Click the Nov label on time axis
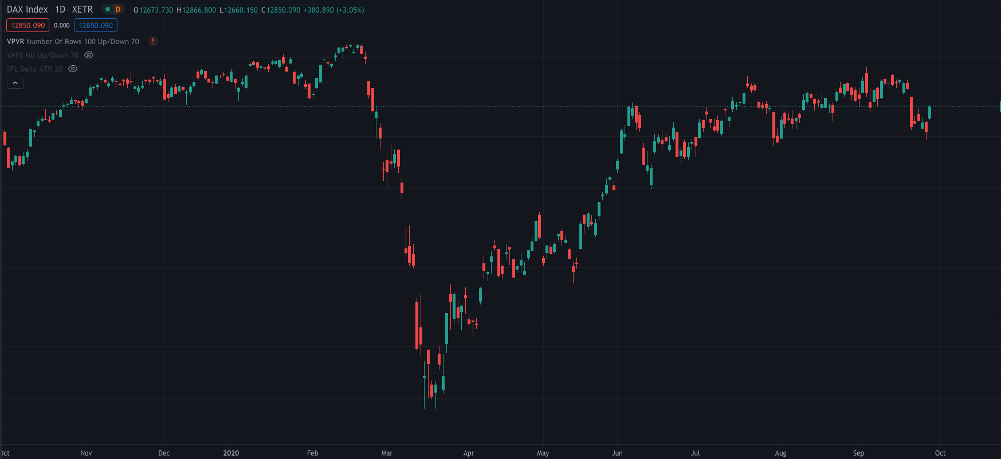The image size is (1001, 459). click(x=86, y=453)
